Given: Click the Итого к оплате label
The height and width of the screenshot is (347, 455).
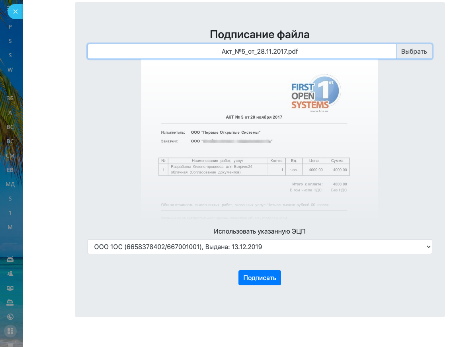Looking at the screenshot, I should pyautogui.click(x=307, y=184).
